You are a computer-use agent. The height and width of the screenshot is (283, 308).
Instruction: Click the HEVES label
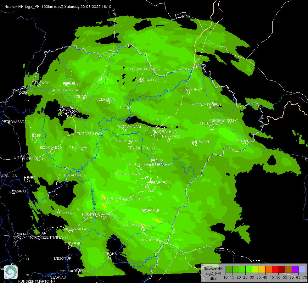[30, 178]
